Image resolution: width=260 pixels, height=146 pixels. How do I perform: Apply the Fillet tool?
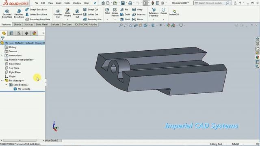coord(107,11)
